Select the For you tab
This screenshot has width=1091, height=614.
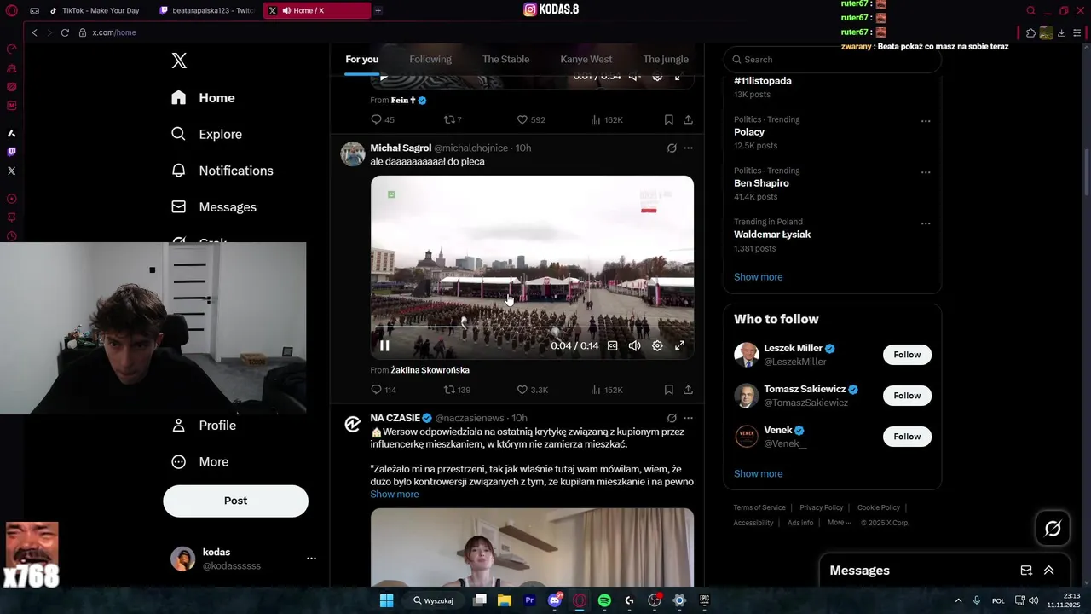(x=361, y=59)
